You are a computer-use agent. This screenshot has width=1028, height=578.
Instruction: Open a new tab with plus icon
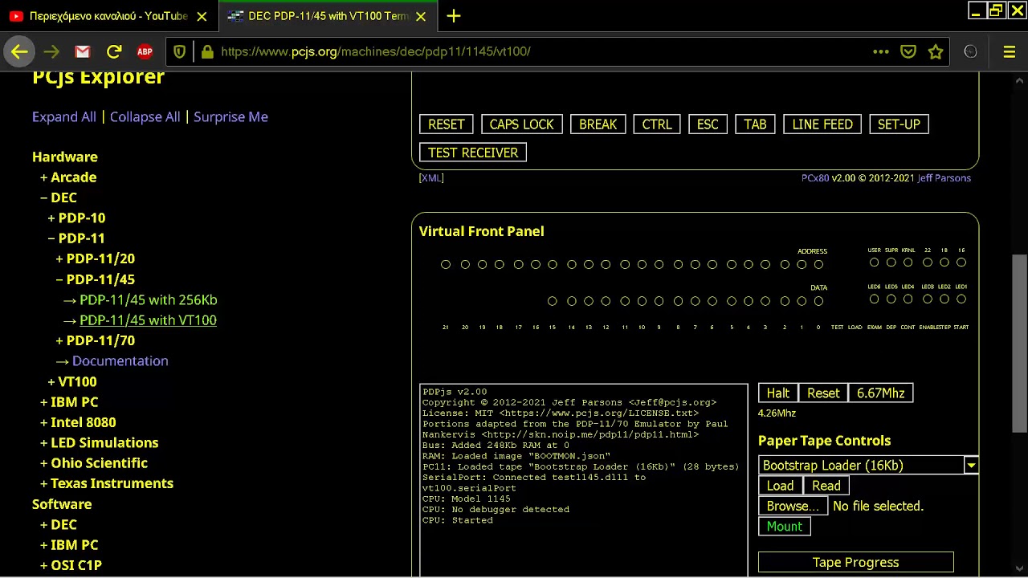point(454,16)
